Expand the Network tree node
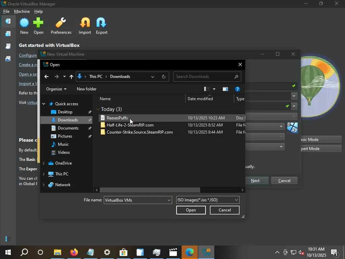The image size is (345, 259). (x=43, y=185)
